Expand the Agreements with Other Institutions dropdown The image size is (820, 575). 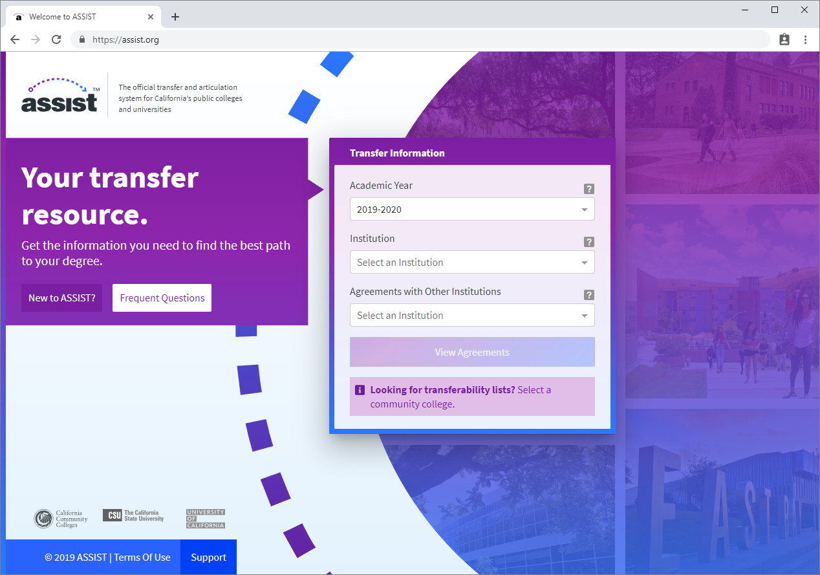tap(471, 316)
